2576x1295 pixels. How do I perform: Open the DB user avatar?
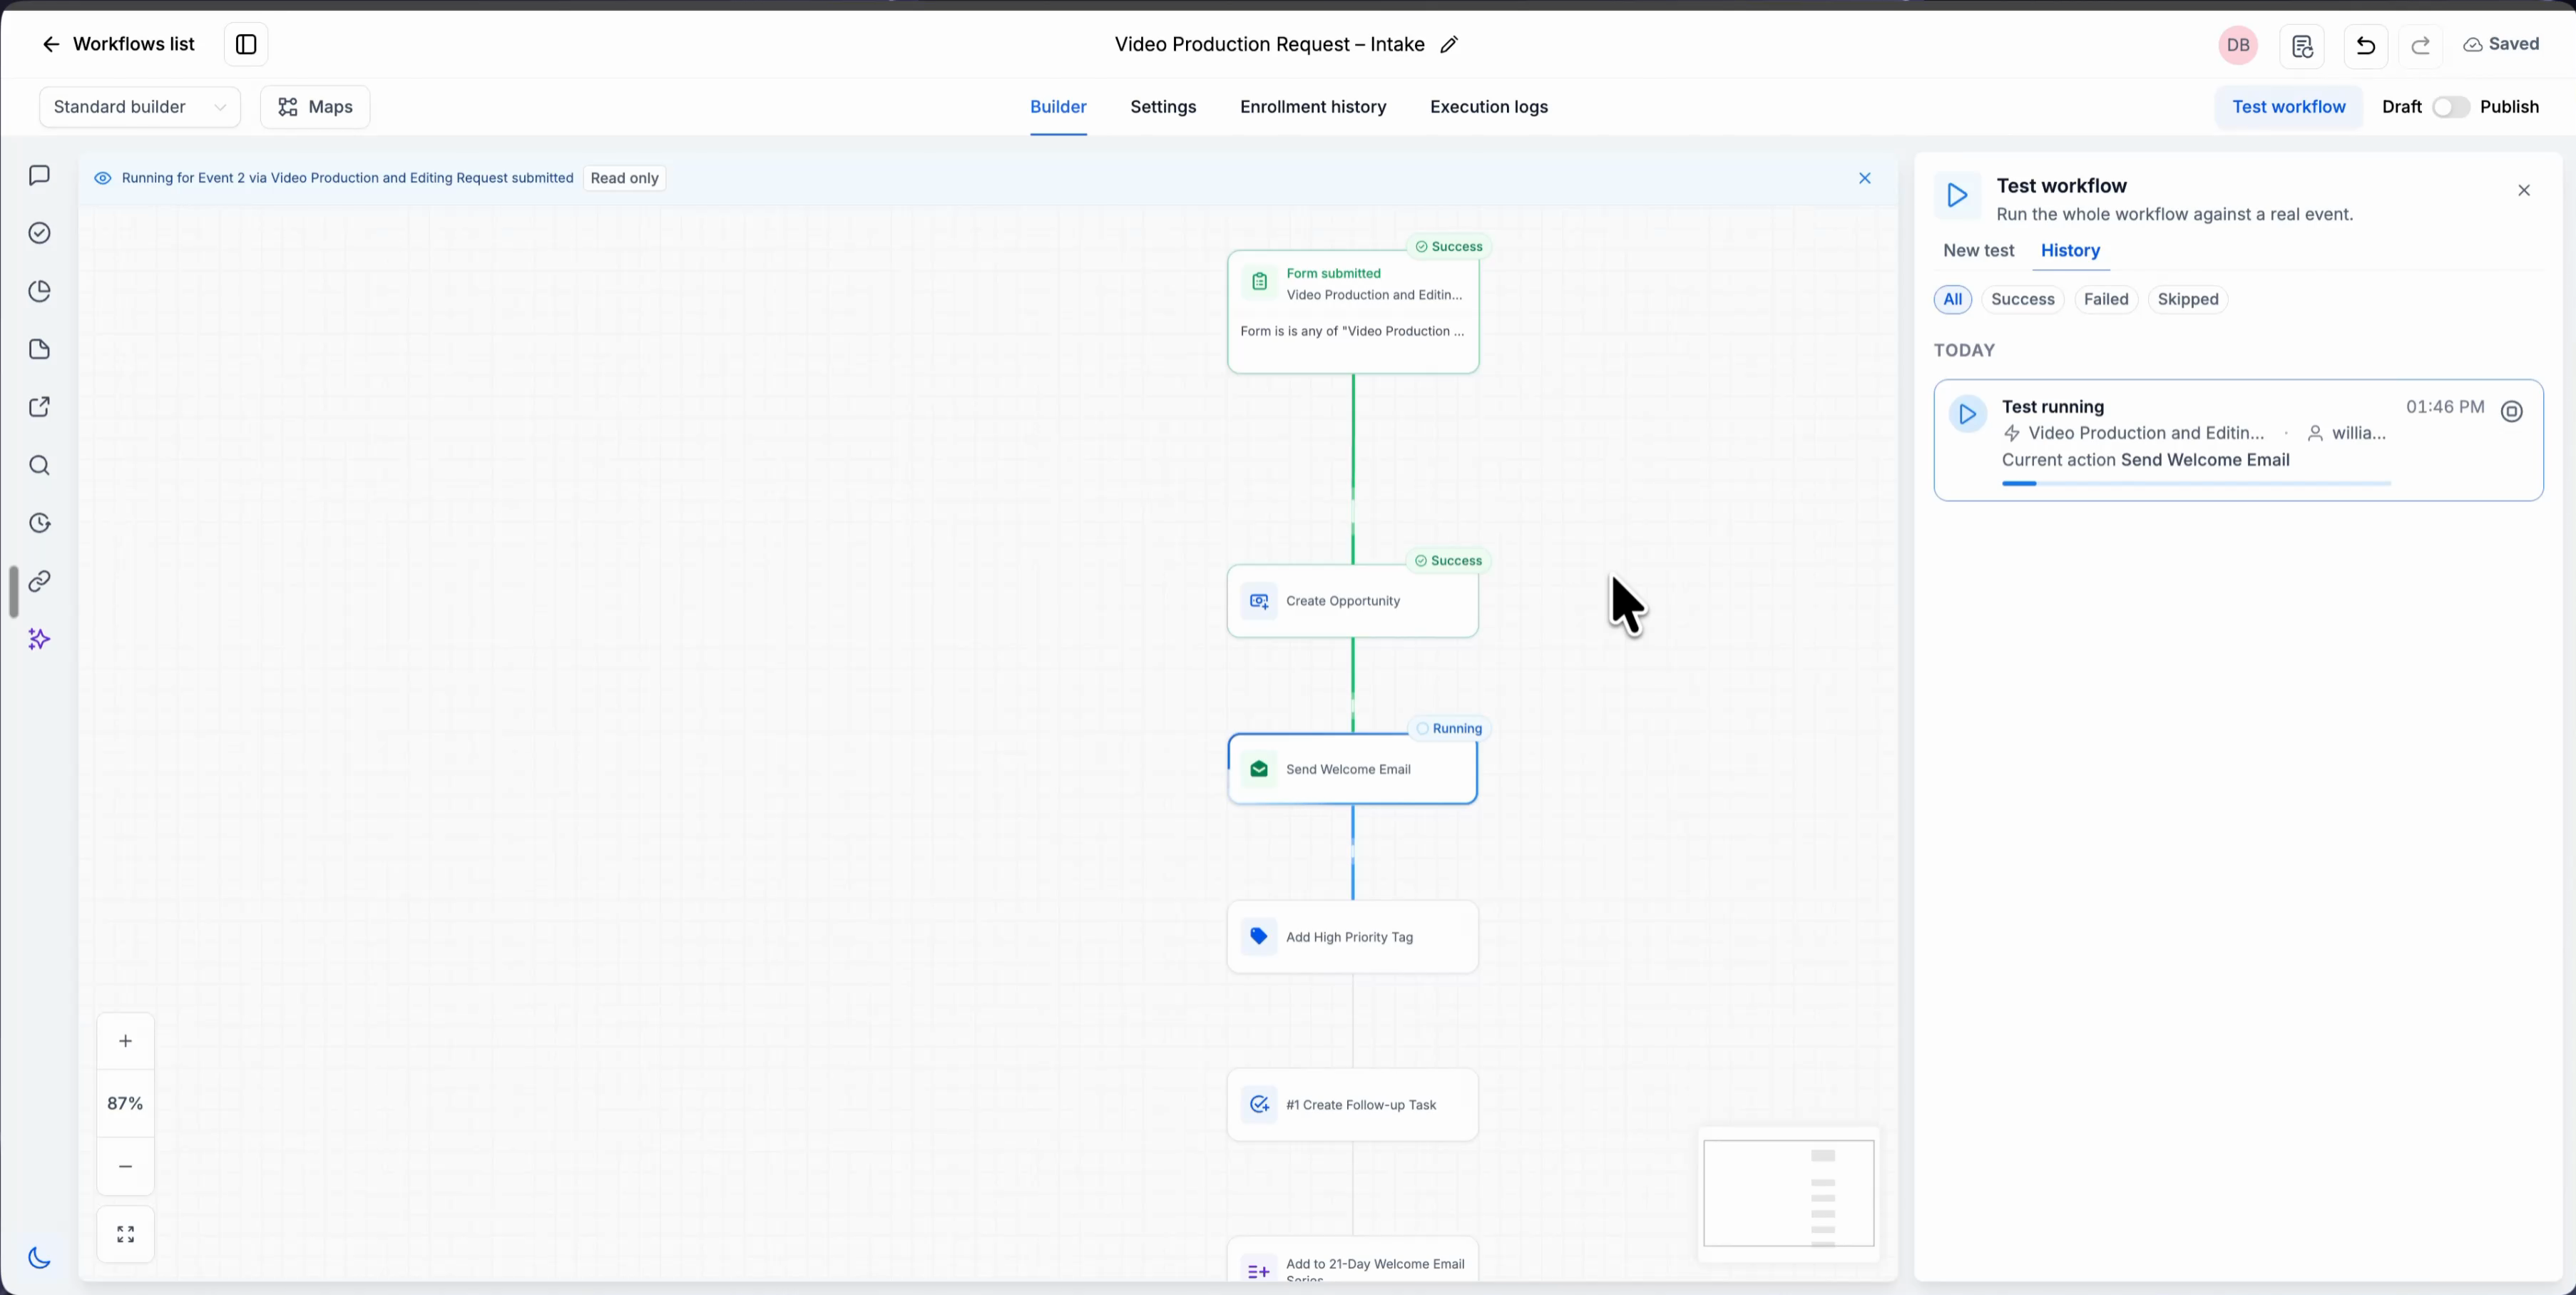pyautogui.click(x=2238, y=45)
